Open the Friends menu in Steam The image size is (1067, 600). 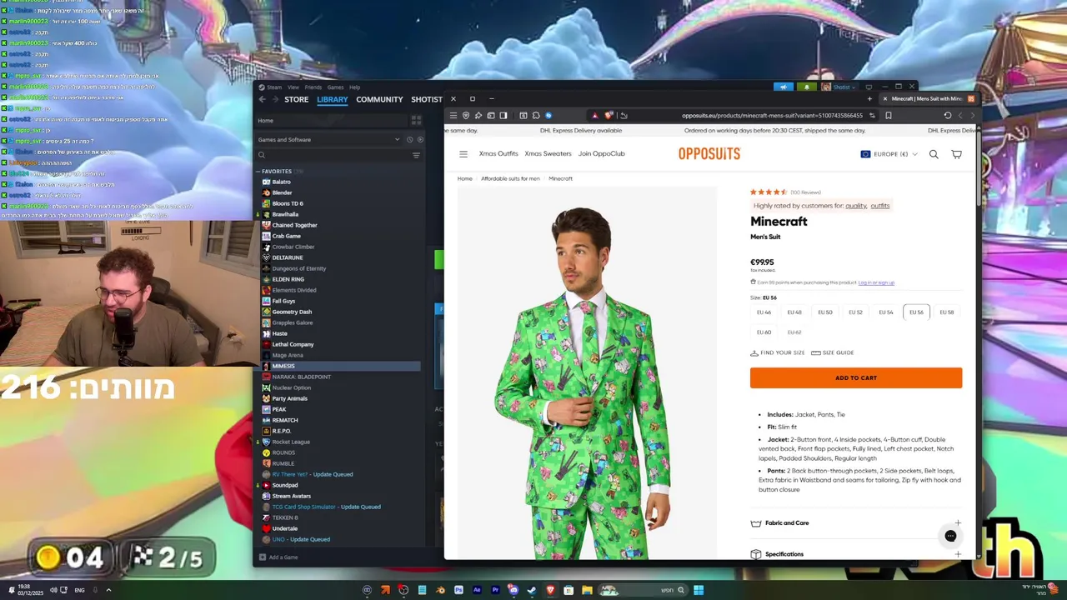[x=313, y=87]
